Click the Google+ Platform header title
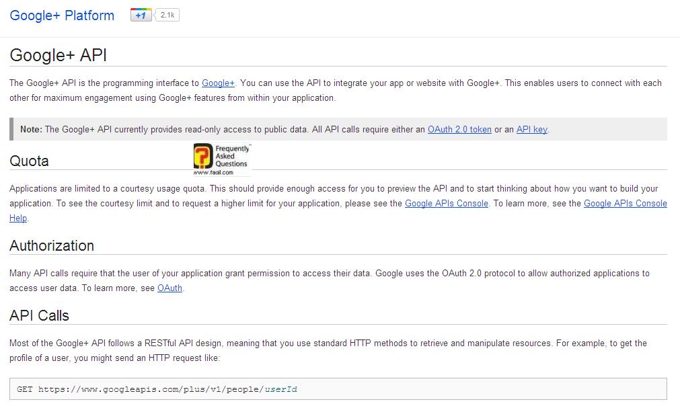The width and height of the screenshot is (680, 406). (x=62, y=15)
